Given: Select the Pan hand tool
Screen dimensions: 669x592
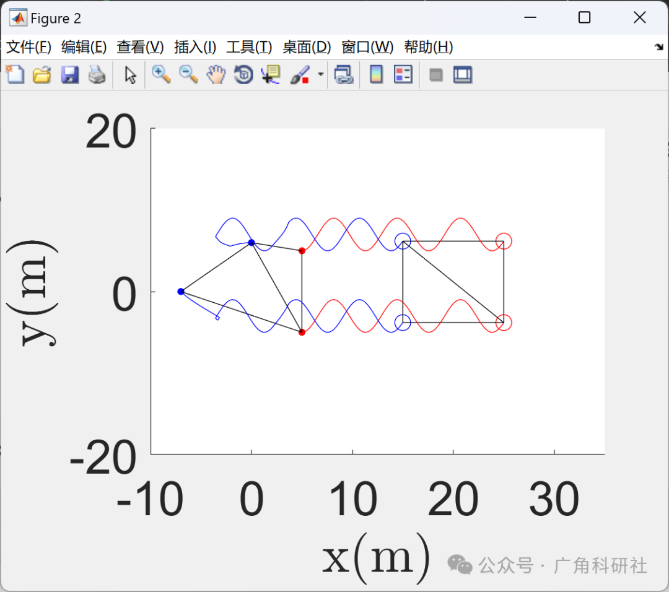Looking at the screenshot, I should click(216, 75).
